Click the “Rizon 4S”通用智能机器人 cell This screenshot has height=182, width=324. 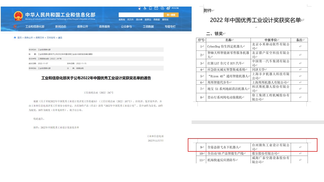click(x=229, y=76)
